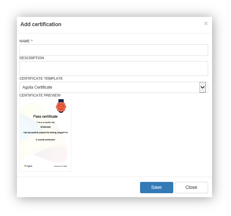Open the certificate template dropdown arrow

pyautogui.click(x=202, y=87)
